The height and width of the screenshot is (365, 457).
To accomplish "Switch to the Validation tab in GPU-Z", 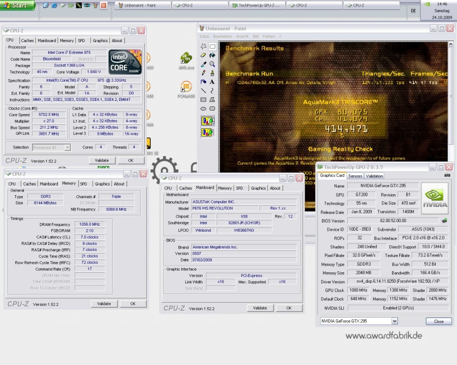I will tap(374, 176).
